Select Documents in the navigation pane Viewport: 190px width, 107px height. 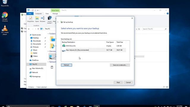pos(37,44)
